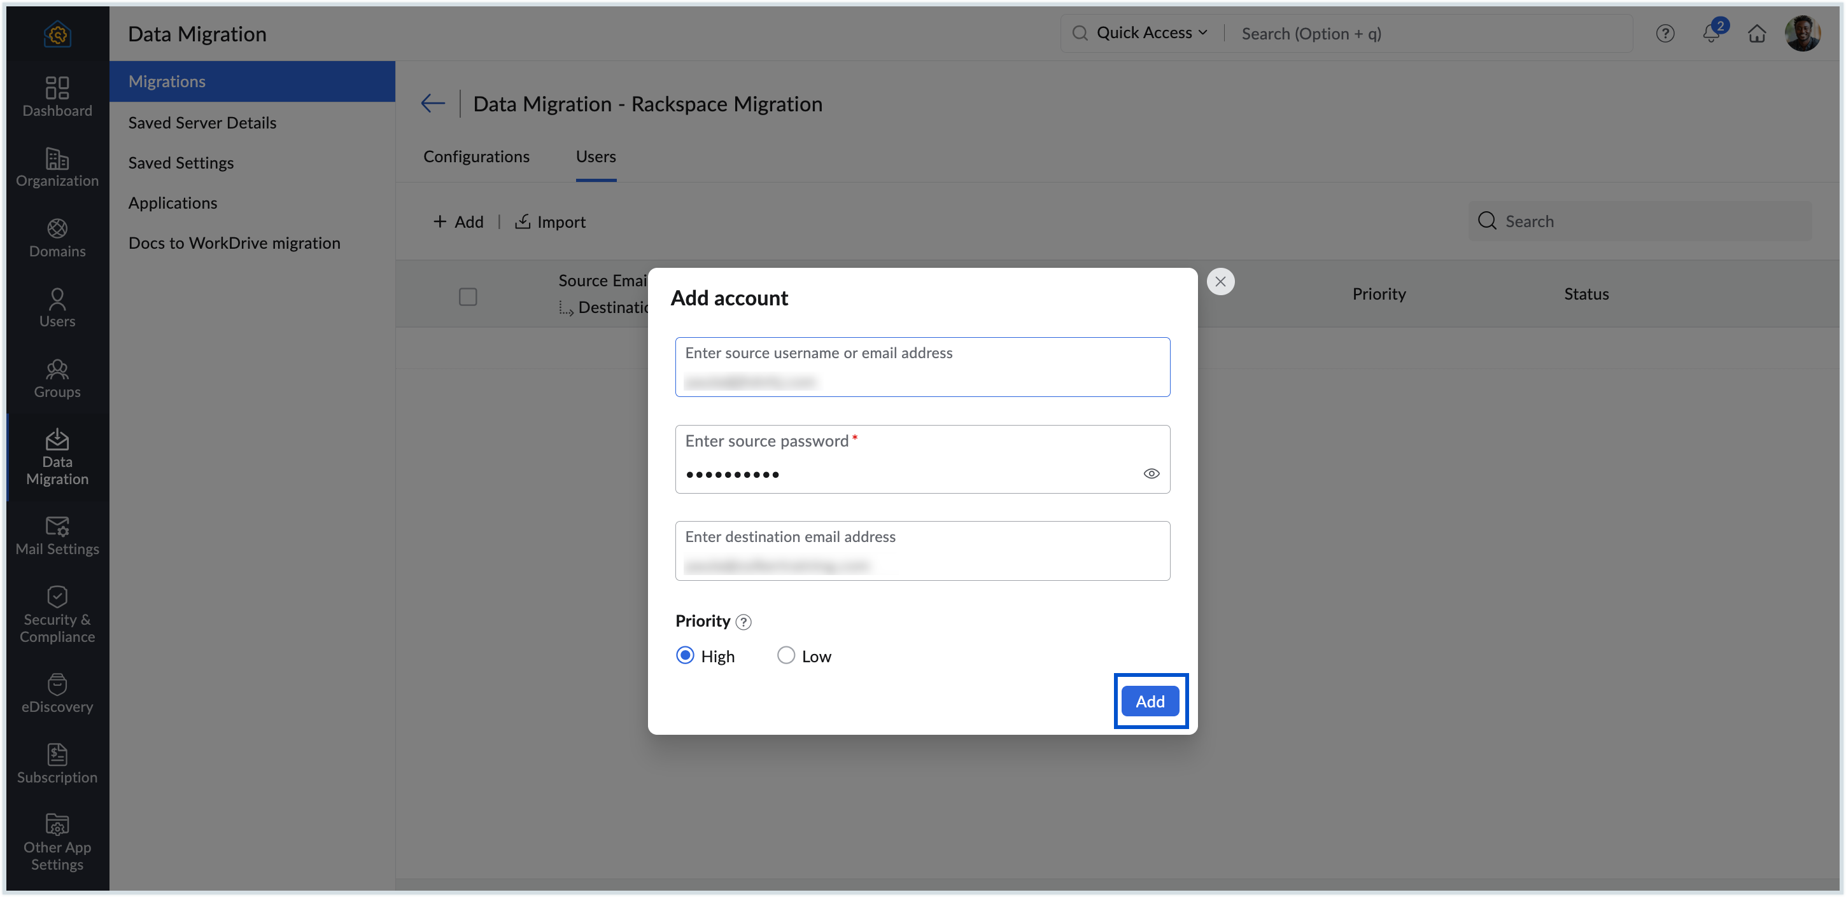Click Import to bulk add accounts

(x=549, y=221)
